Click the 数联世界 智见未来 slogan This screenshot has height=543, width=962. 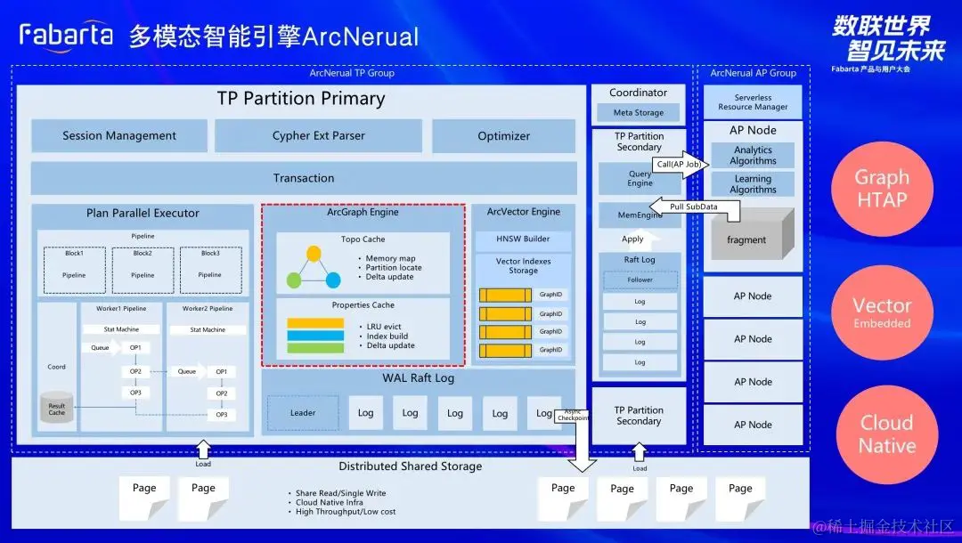click(888, 38)
